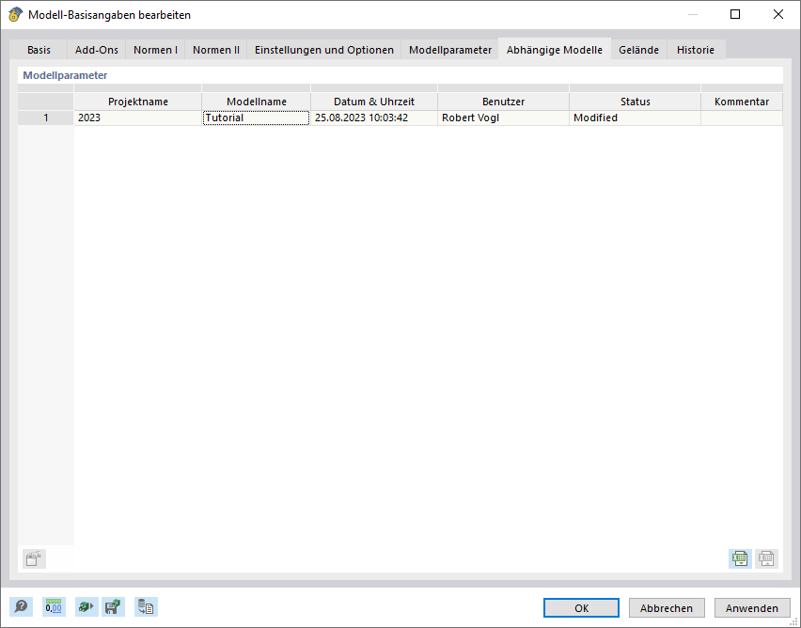801x628 pixels.
Task: Open the Normen II tab
Action: (x=216, y=50)
